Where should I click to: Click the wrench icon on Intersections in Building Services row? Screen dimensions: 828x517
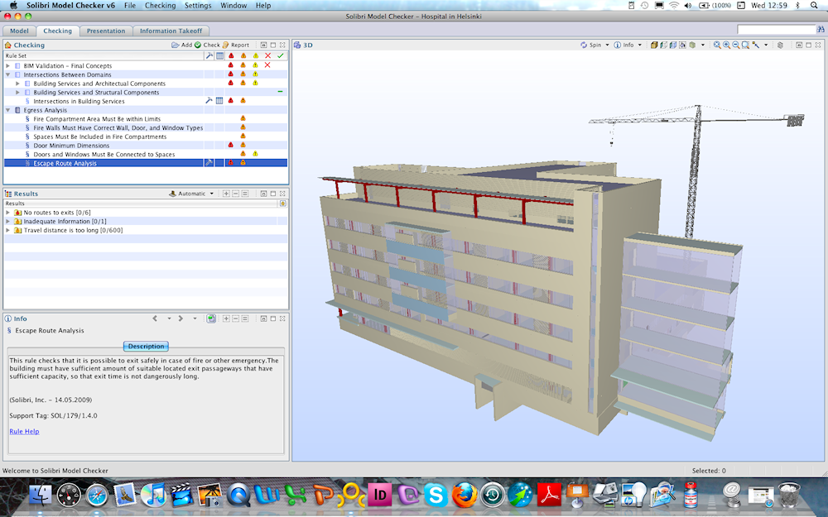[x=209, y=101]
